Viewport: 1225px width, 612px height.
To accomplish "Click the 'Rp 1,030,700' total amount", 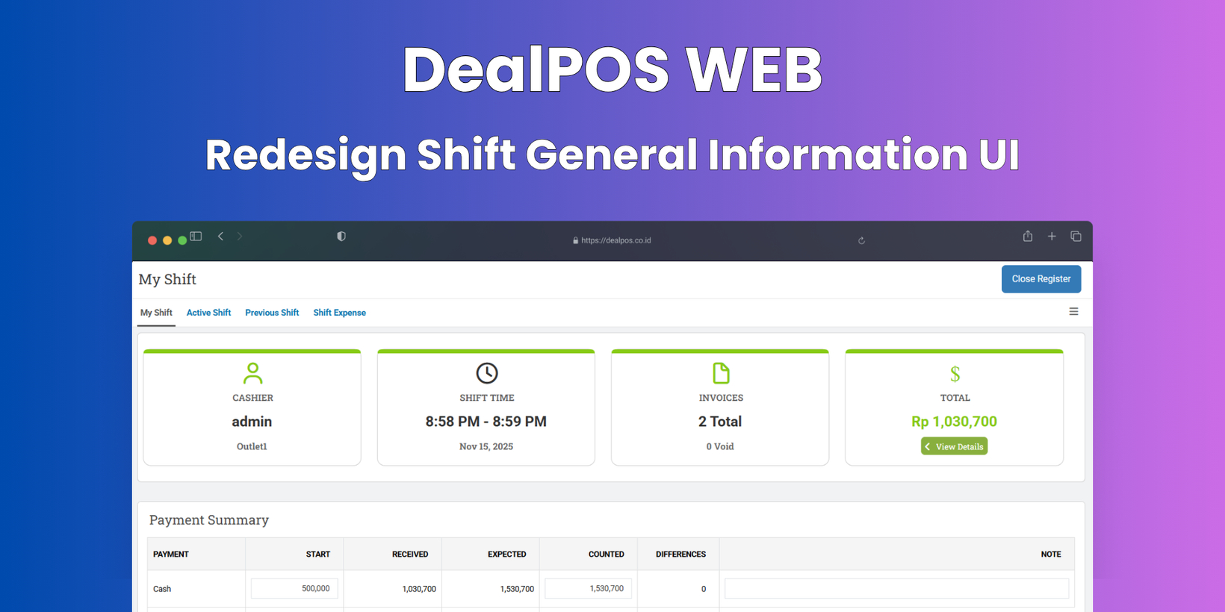I will [954, 422].
